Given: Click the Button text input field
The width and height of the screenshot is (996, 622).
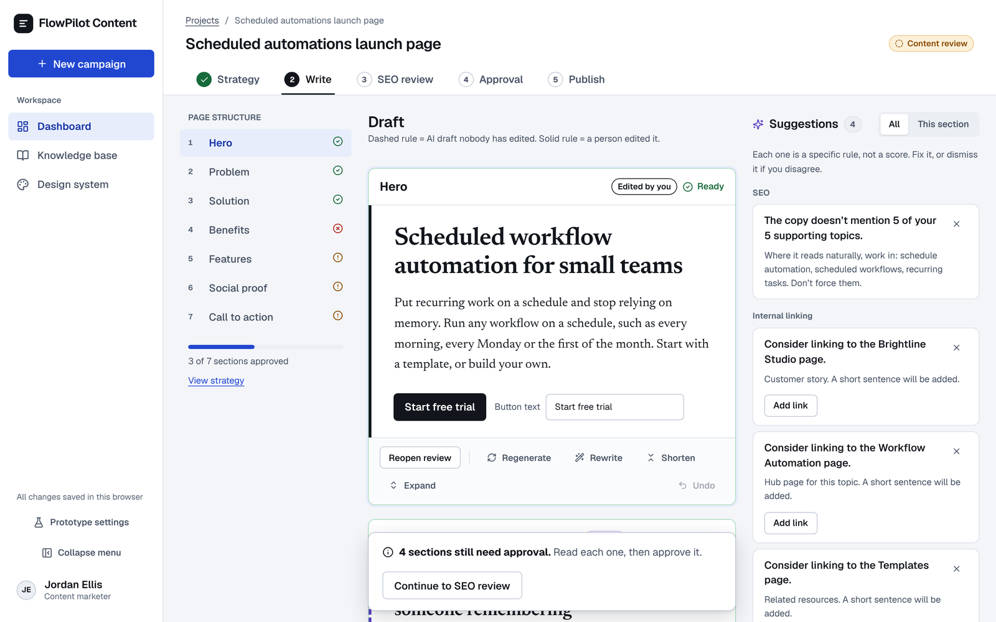Looking at the screenshot, I should pyautogui.click(x=614, y=407).
